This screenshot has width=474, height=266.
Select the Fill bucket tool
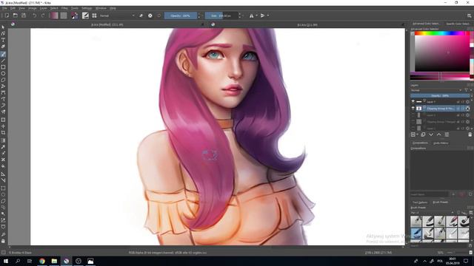point(3,166)
